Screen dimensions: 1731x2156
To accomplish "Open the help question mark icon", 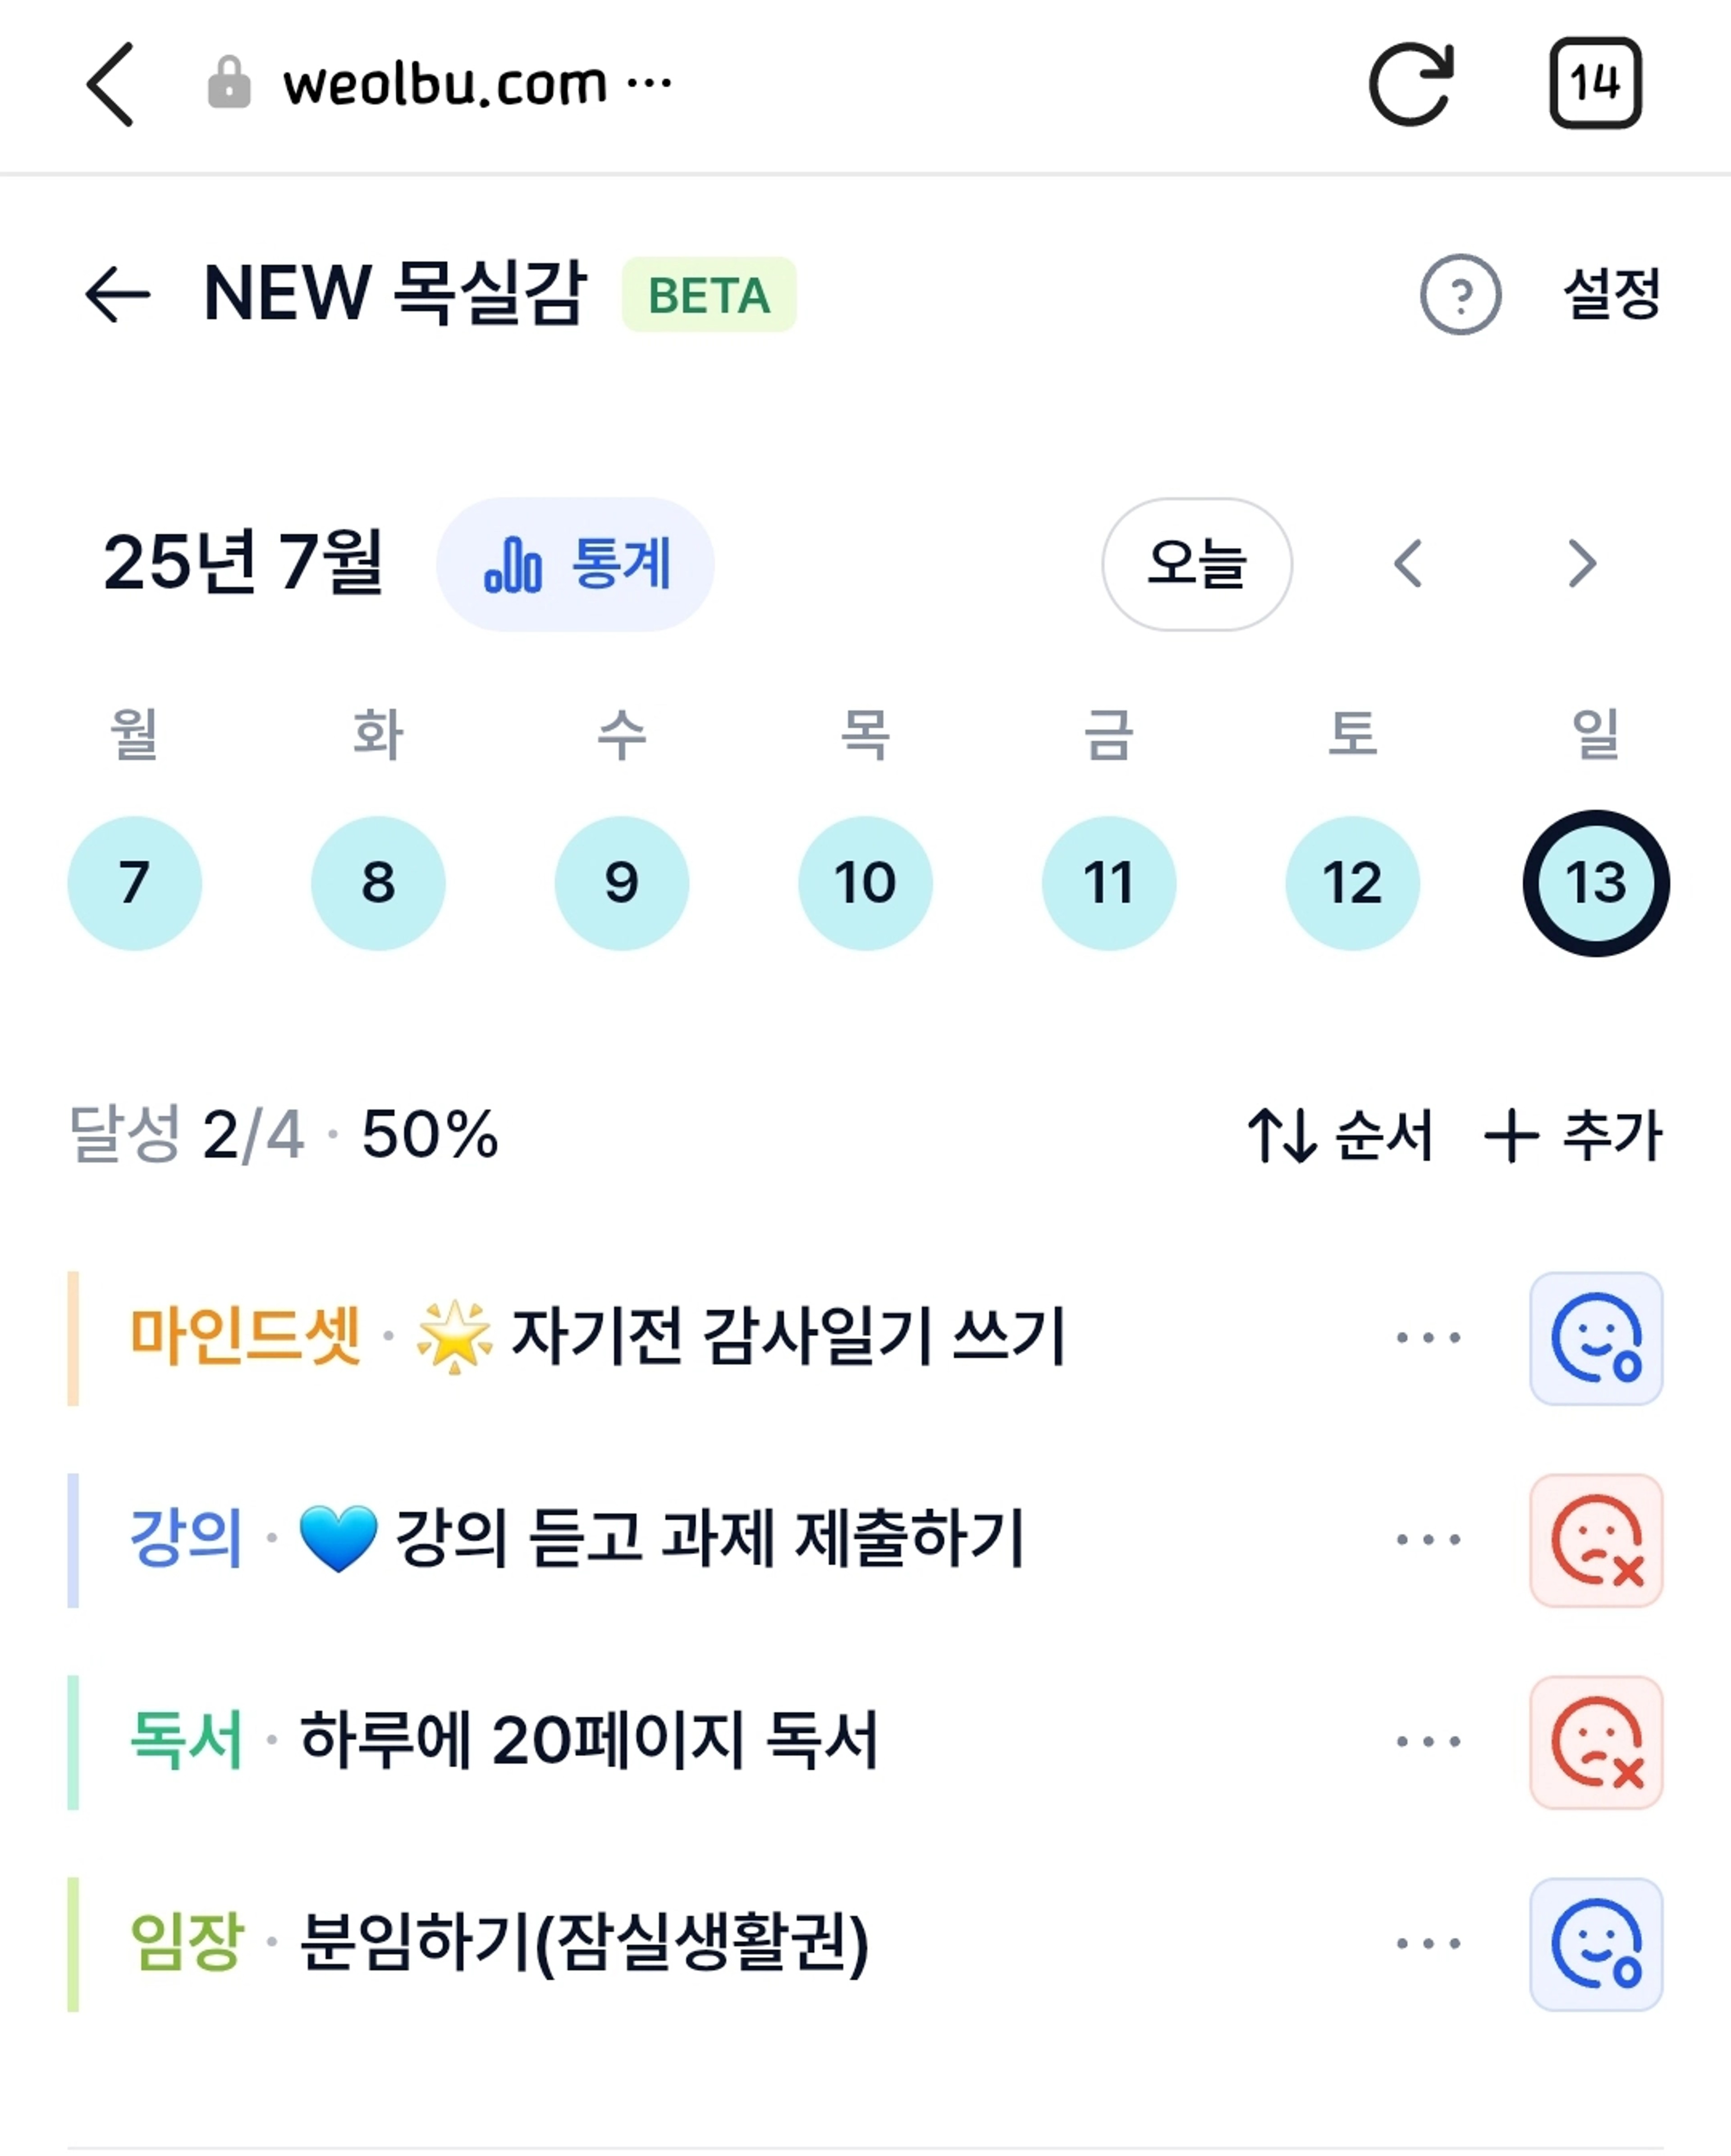I will tap(1460, 294).
